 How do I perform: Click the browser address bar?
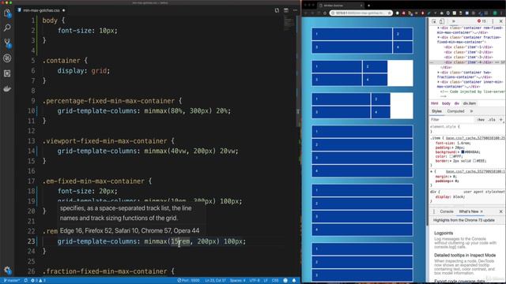click(361, 13)
